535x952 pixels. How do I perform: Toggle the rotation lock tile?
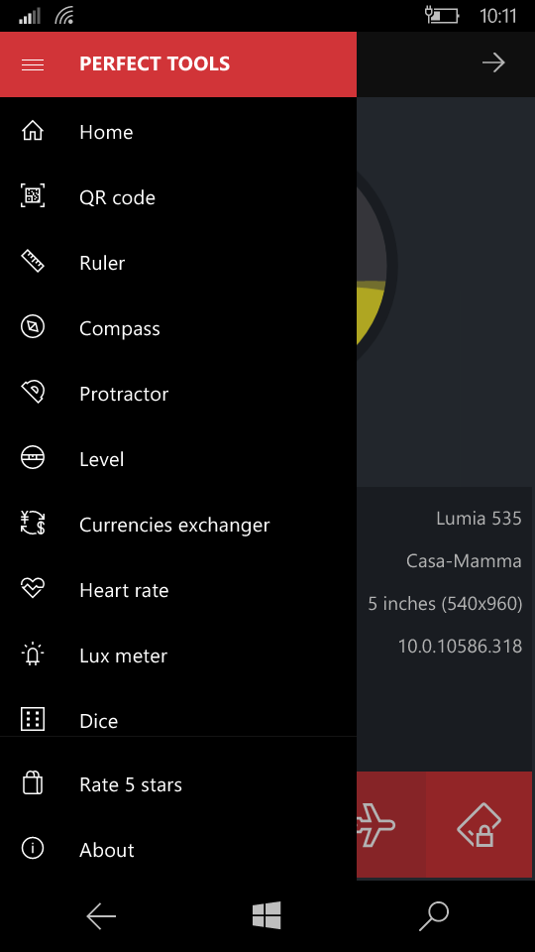pyautogui.click(x=479, y=824)
